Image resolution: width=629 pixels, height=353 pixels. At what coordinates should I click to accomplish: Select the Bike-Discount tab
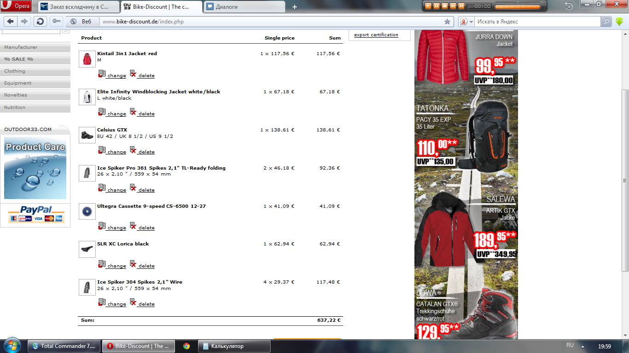click(161, 7)
